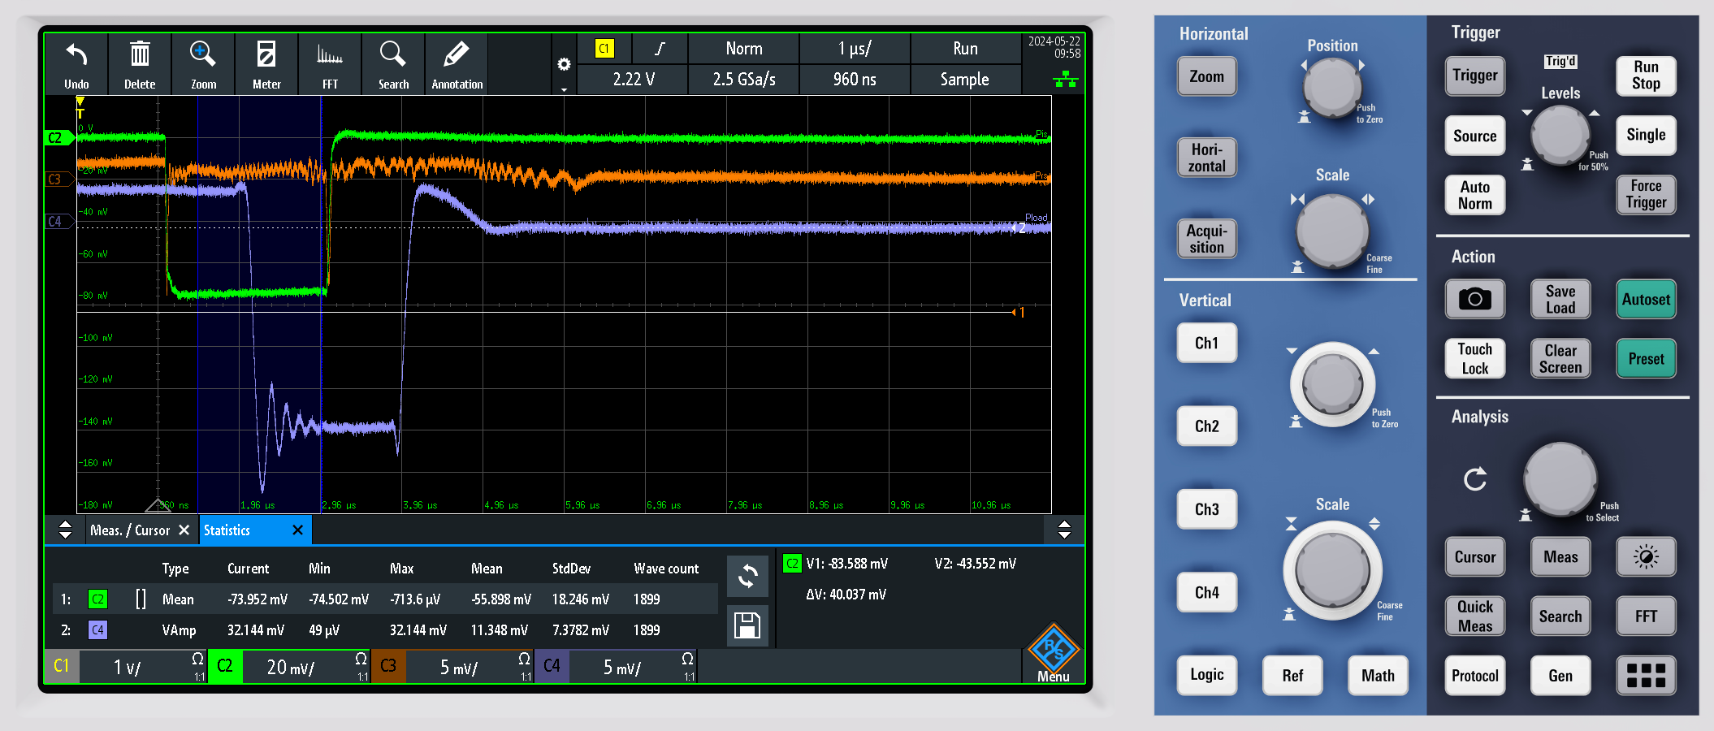Enable the Touch Lock button
1714x731 pixels.
[1474, 358]
